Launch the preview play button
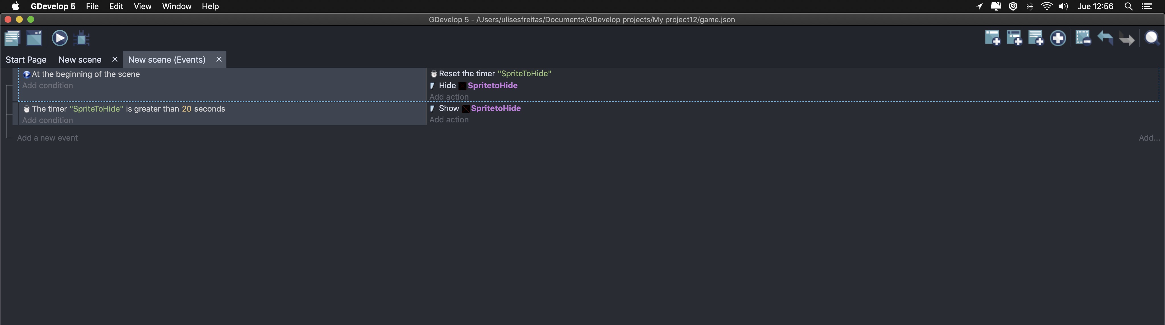Image resolution: width=1165 pixels, height=325 pixels. [x=60, y=38]
